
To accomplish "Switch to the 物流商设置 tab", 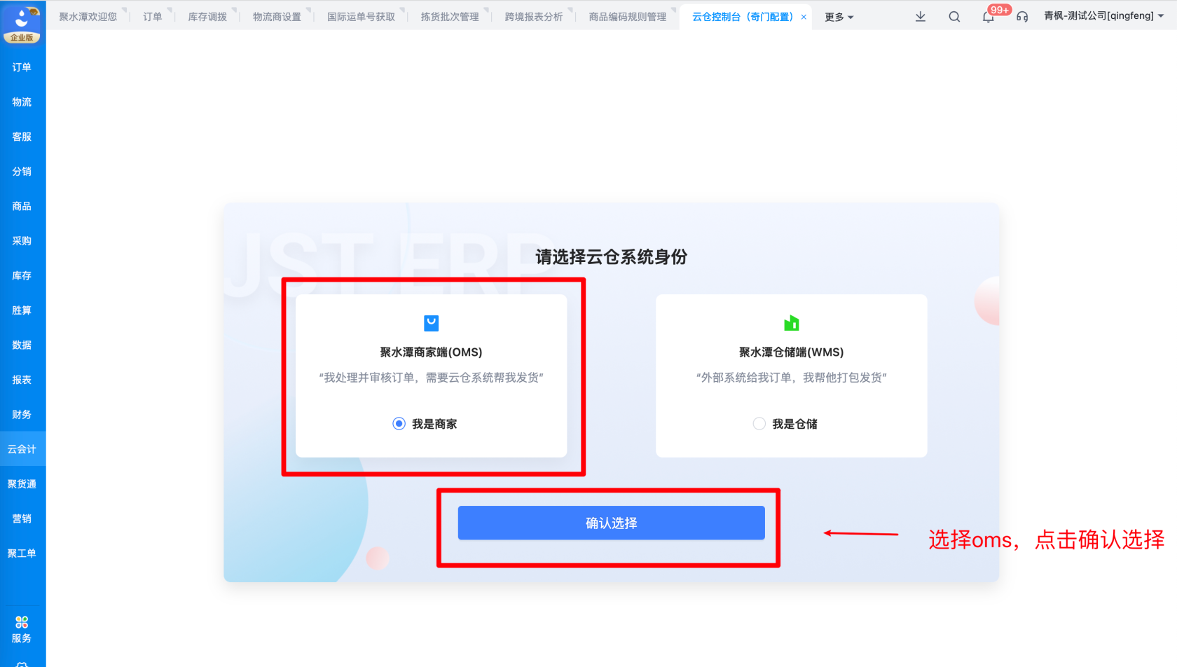I will (277, 17).
